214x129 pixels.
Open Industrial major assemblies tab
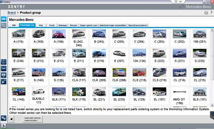click(x=113, y=25)
